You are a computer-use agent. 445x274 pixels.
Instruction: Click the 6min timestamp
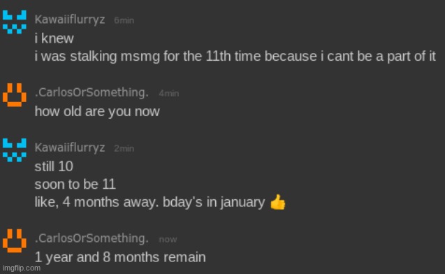tap(124, 20)
